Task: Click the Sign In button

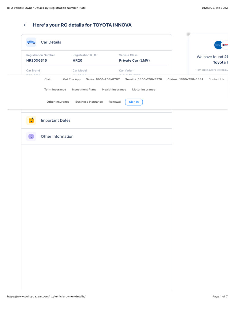Action: click(x=134, y=102)
